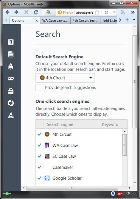Open Applications rocket icon in sidebar
The image size is (140, 199).
pos(11,66)
